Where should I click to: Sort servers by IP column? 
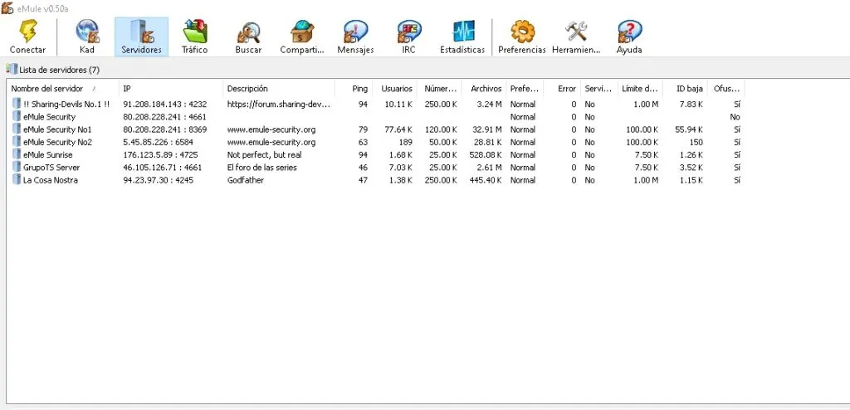171,89
